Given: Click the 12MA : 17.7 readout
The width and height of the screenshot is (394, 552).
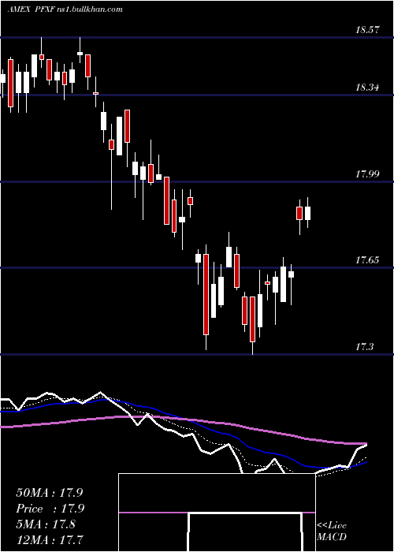Looking at the screenshot, I should (x=50, y=540).
